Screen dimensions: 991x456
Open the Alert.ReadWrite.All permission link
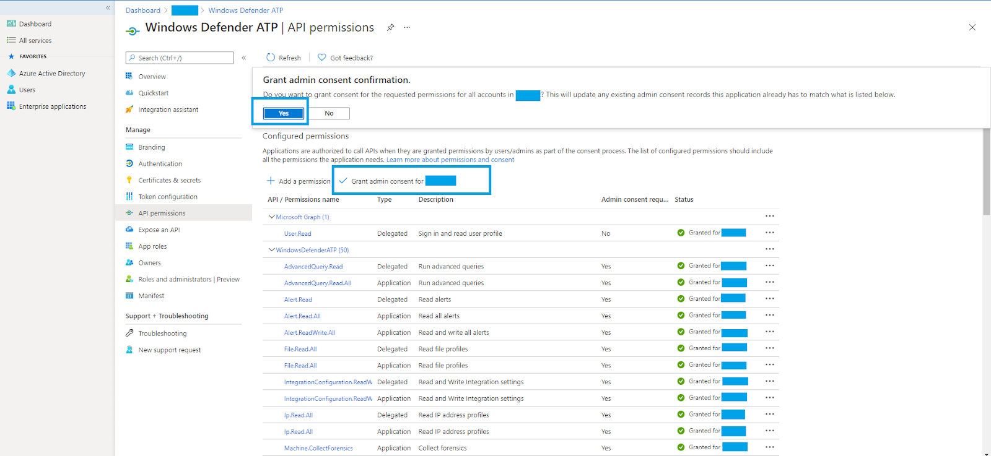310,333
